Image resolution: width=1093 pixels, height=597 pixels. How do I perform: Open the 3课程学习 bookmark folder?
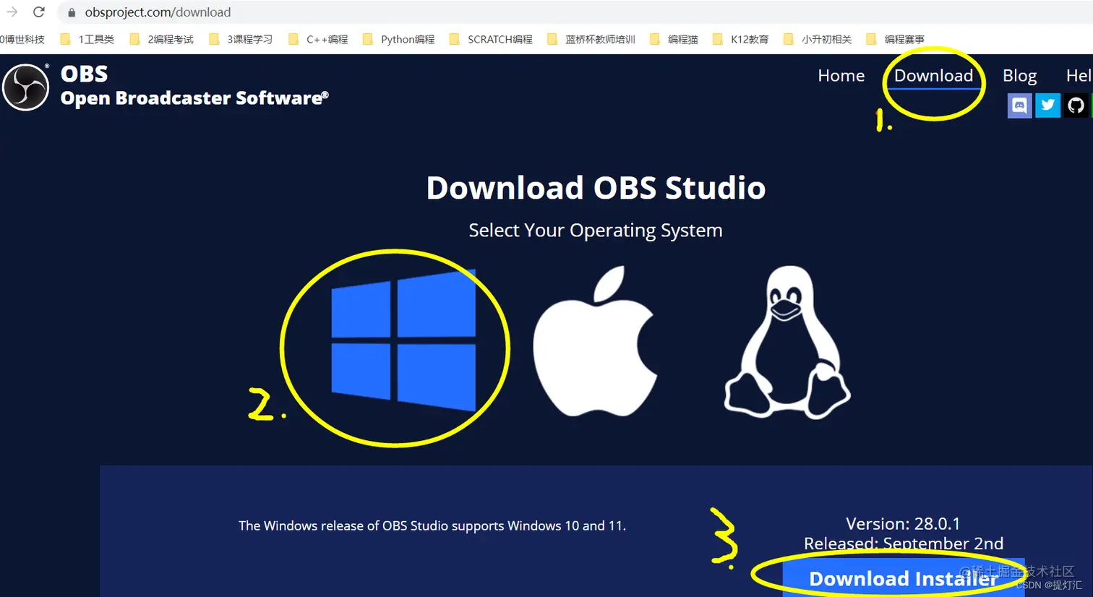(x=241, y=39)
